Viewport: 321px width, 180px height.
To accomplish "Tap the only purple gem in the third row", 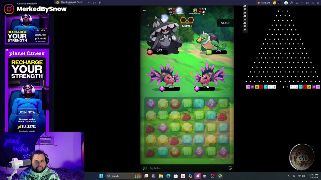I will (163, 128).
